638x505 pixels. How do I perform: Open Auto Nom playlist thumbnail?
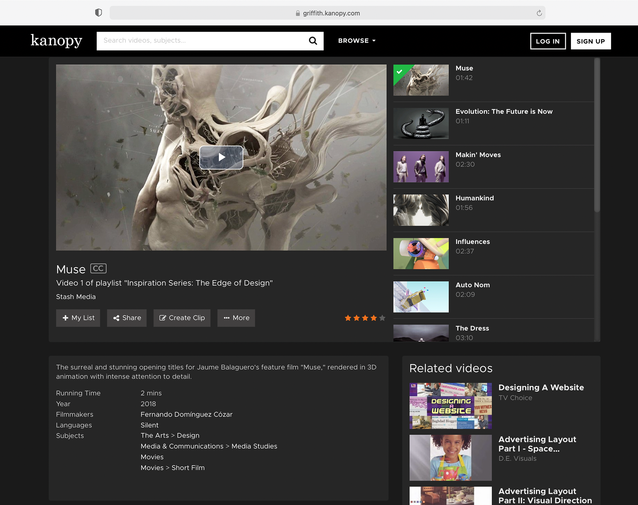421,297
